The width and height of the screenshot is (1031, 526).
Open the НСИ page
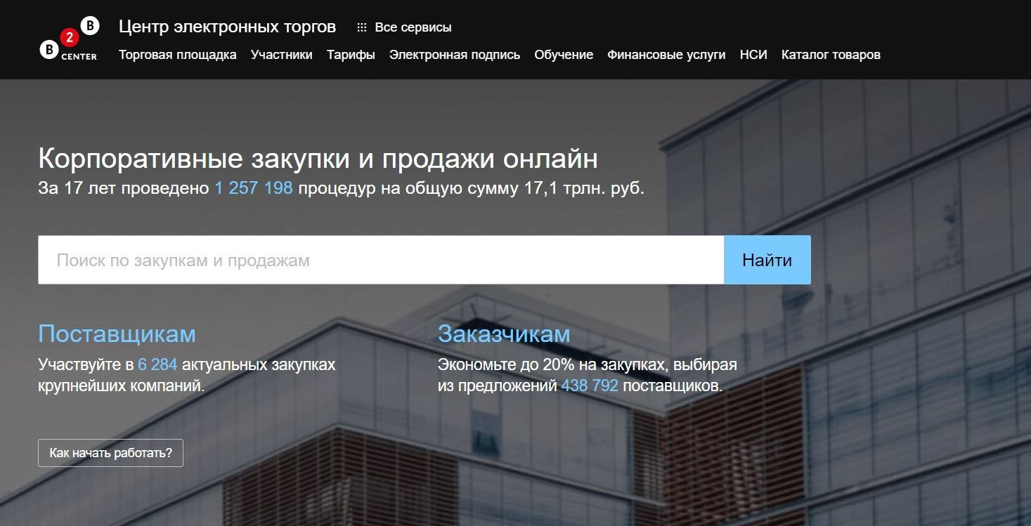752,54
